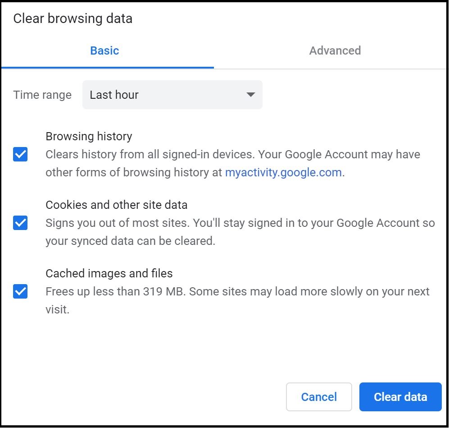Click the 'Cookies and other site data' heading
The width and height of the screenshot is (449, 428).
(x=116, y=205)
